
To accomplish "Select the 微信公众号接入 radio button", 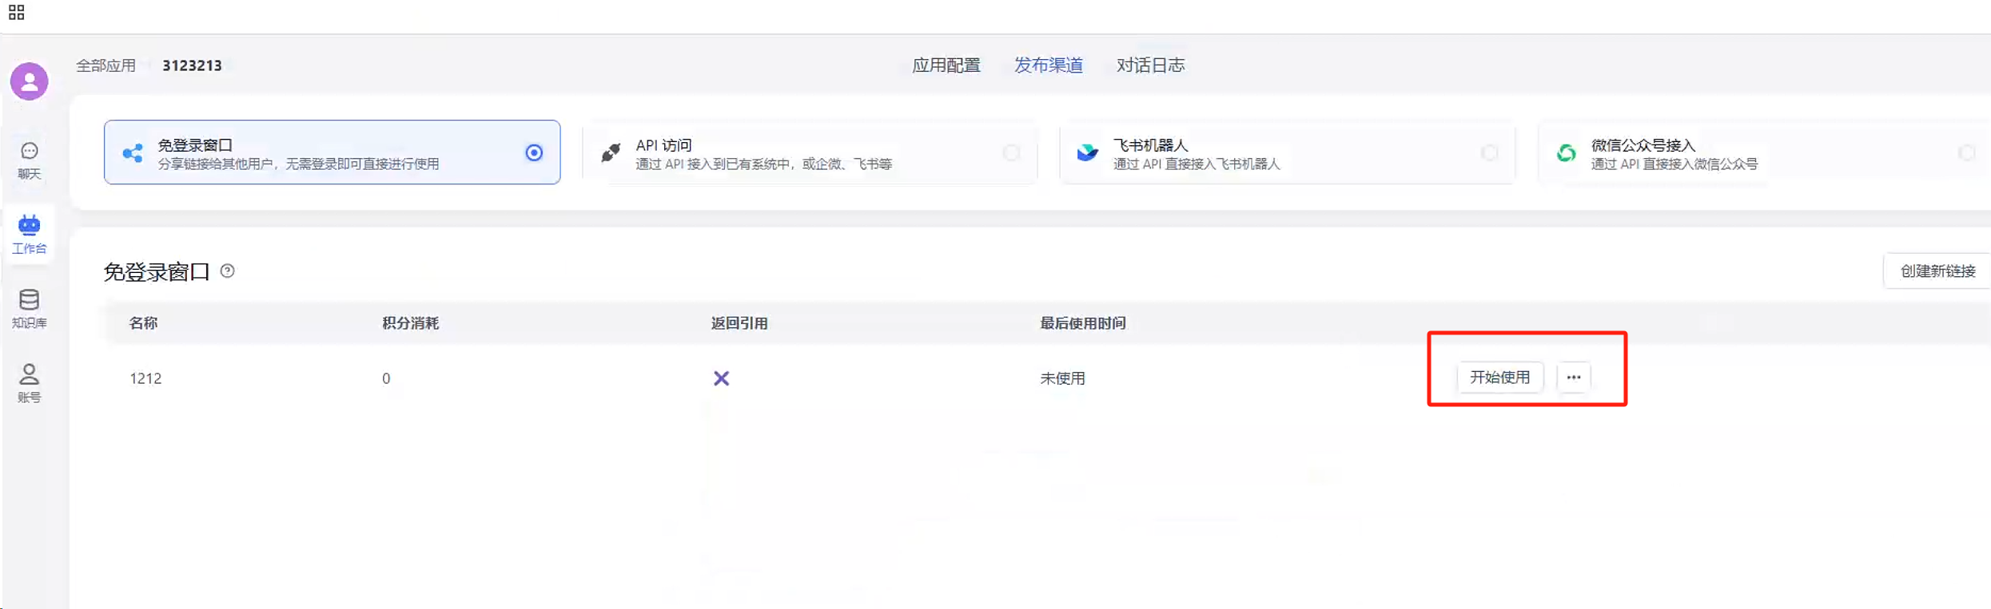I will (1966, 152).
